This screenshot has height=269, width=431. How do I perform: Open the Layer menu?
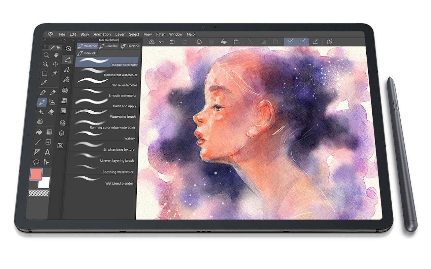coord(120,34)
